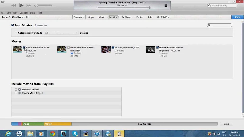This screenshot has height=137, width=244.
Task: Open Internet Explorer from the taskbar
Action: coord(8,134)
